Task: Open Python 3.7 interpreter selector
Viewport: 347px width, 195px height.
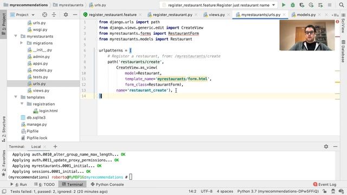Action: point(278,191)
